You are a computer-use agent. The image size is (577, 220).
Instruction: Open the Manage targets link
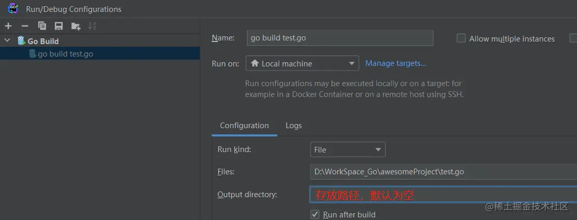(395, 63)
